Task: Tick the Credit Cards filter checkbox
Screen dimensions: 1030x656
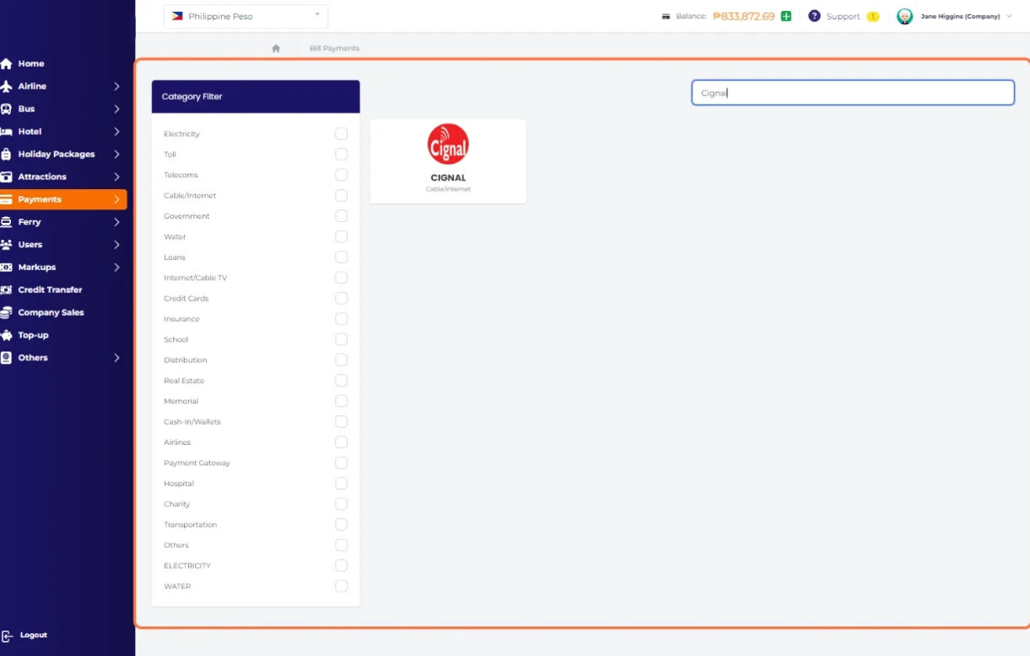Action: click(x=341, y=299)
